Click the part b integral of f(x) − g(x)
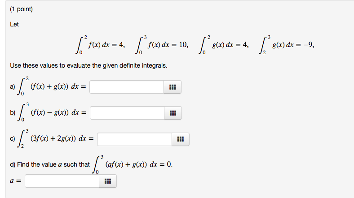Screen dimensions: 354x198 tap(52, 112)
